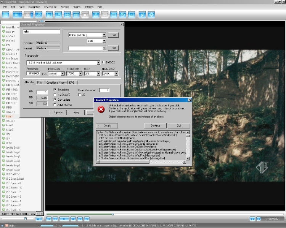Screen dimensions: 286x228
Task: Check the DVB-S2 option
Action: tap(104, 62)
